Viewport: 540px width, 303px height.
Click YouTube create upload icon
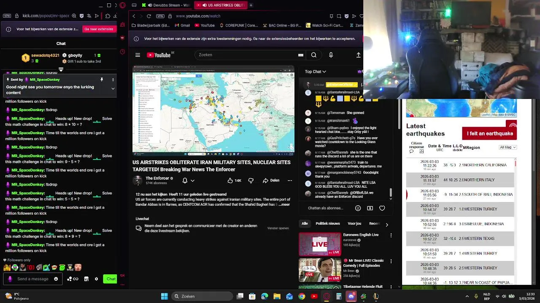(358, 55)
